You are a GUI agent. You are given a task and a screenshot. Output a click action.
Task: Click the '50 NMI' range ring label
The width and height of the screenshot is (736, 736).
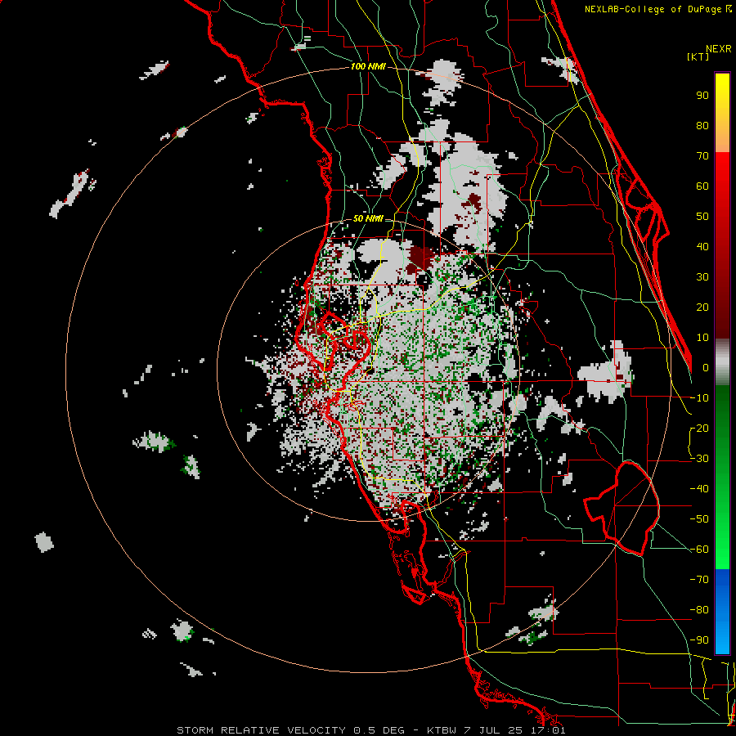coord(368,218)
